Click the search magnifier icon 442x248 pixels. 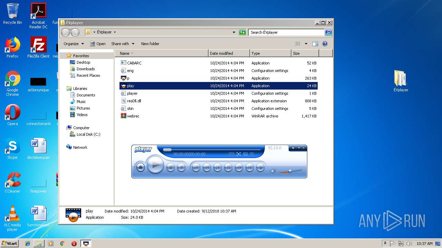pyautogui.click(x=328, y=32)
